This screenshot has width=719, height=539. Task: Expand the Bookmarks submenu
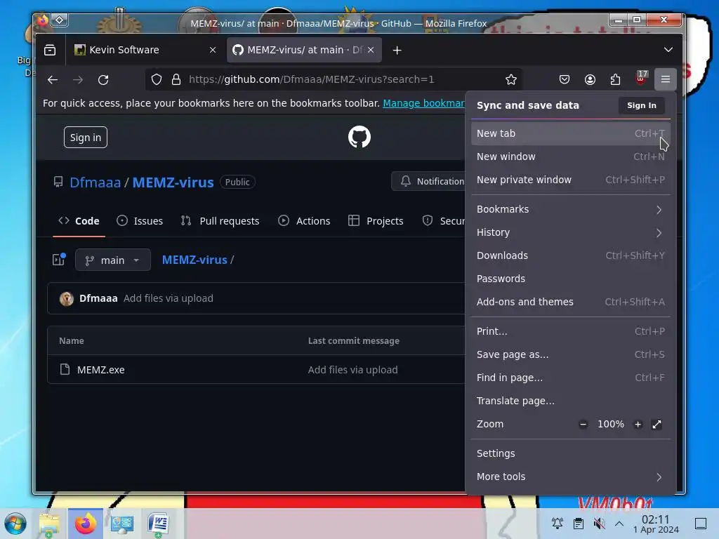570,209
